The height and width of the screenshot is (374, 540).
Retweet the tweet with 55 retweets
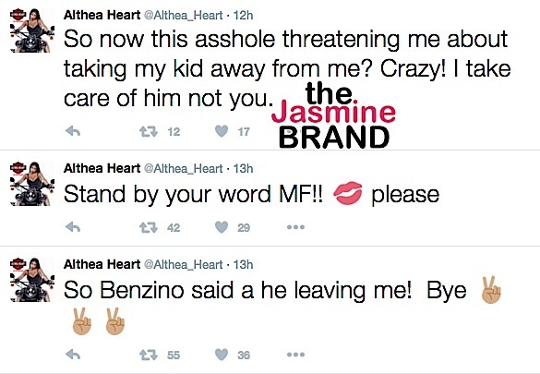point(149,355)
